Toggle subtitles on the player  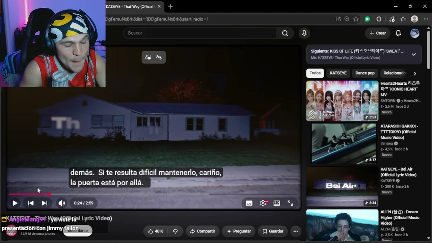point(249,203)
